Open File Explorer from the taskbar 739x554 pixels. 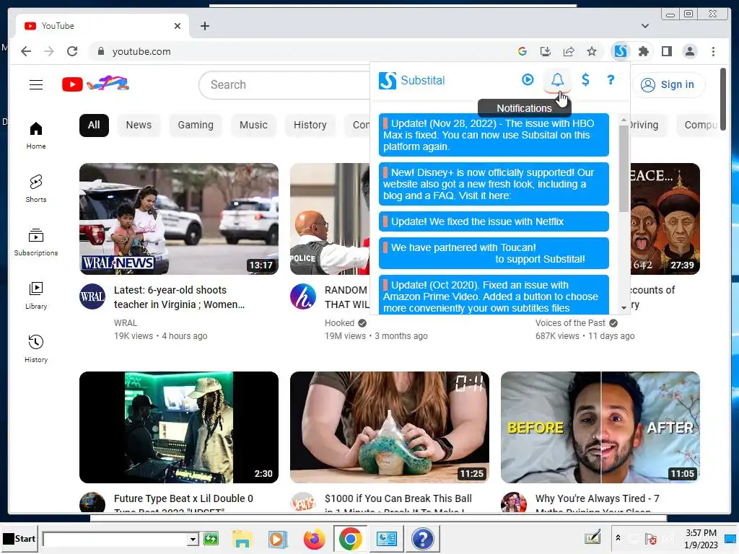coord(242,539)
